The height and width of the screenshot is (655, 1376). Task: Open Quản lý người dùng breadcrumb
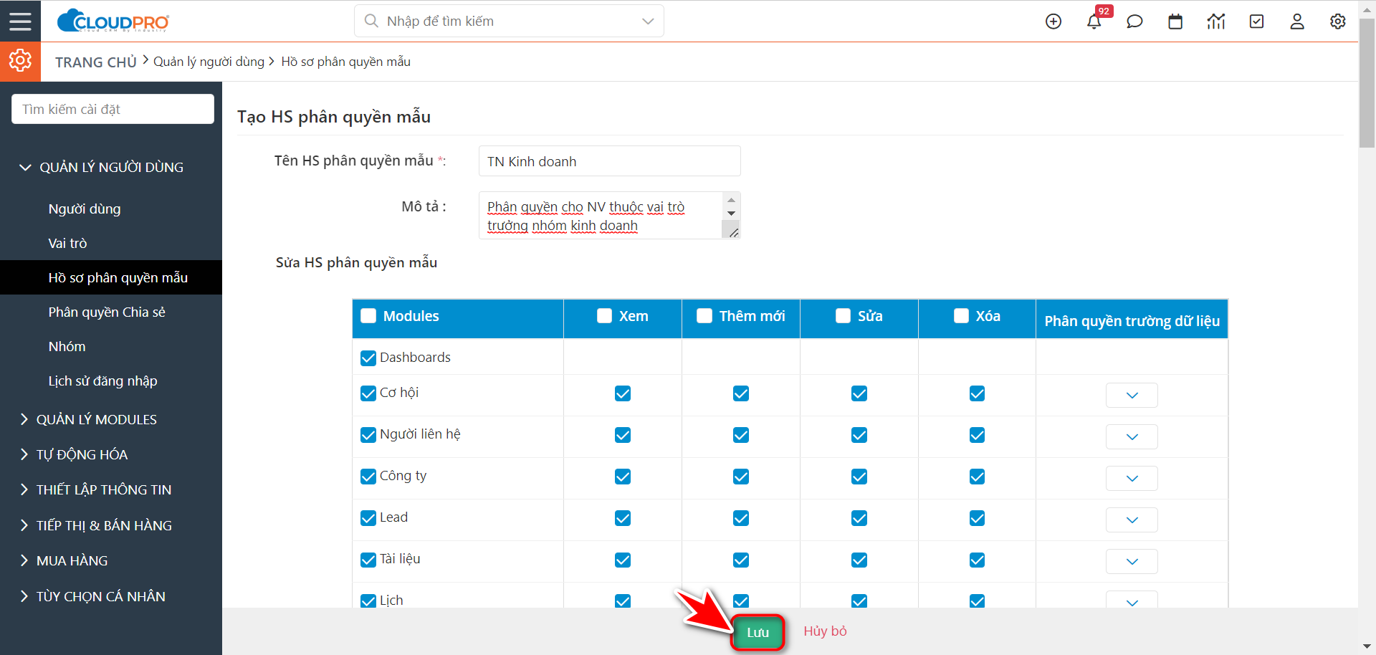(x=209, y=62)
